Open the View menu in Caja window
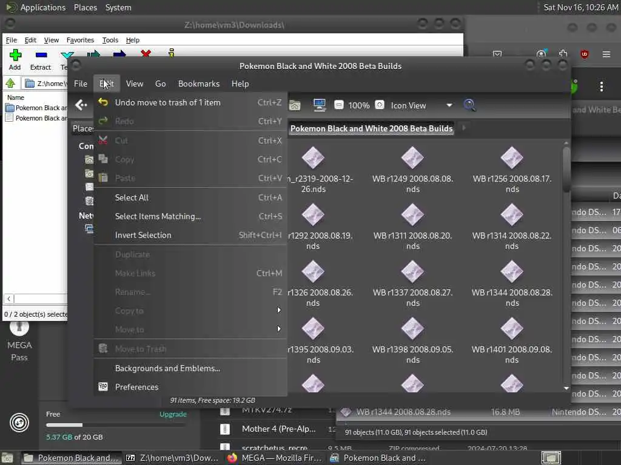Image resolution: width=621 pixels, height=465 pixels. (134, 84)
